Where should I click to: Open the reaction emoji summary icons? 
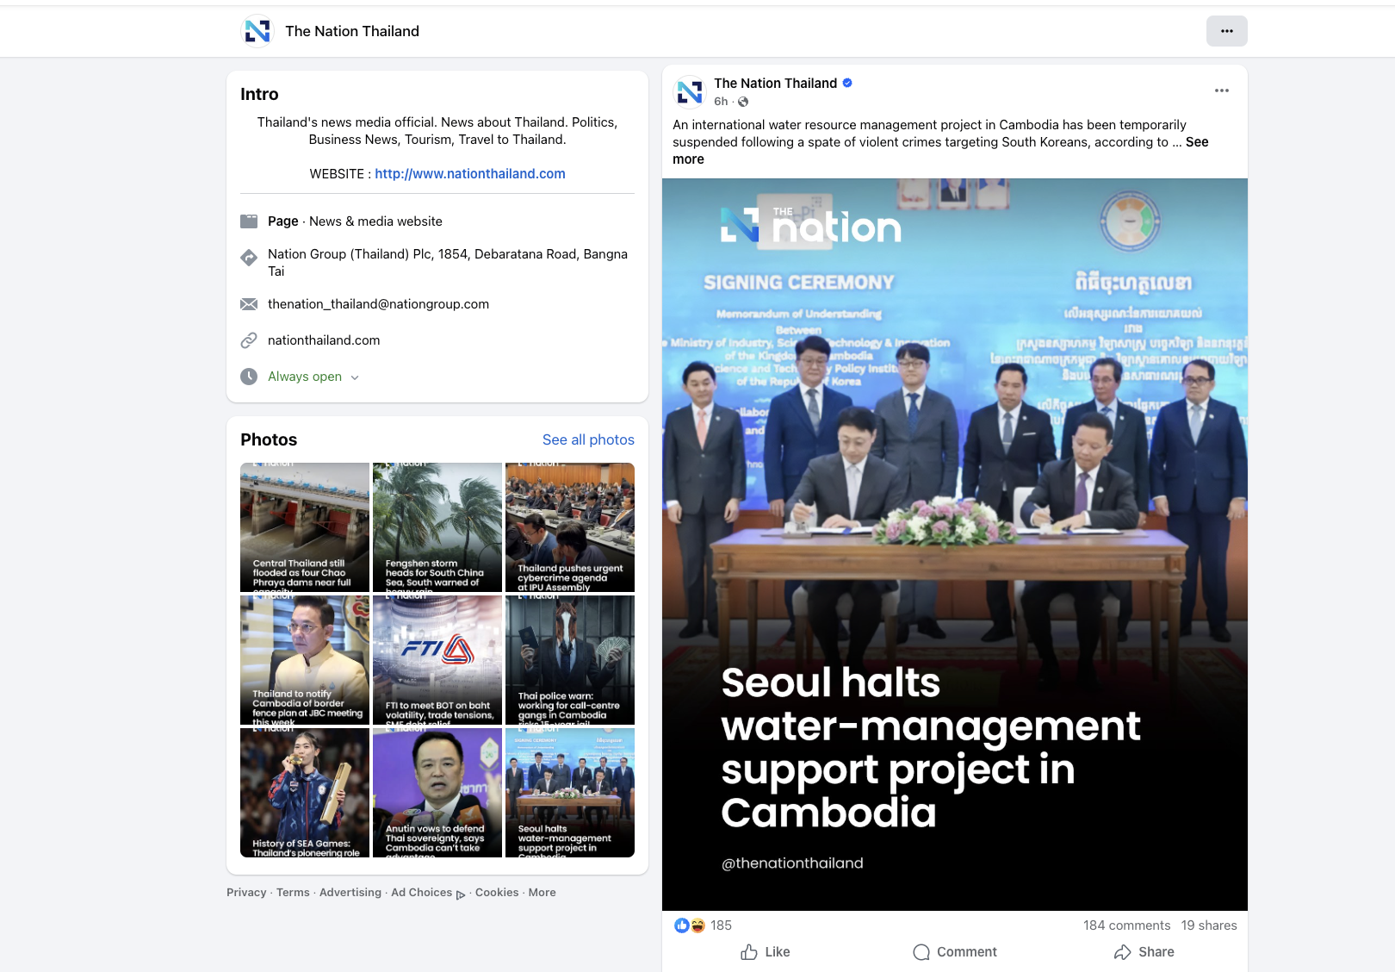pyautogui.click(x=690, y=925)
